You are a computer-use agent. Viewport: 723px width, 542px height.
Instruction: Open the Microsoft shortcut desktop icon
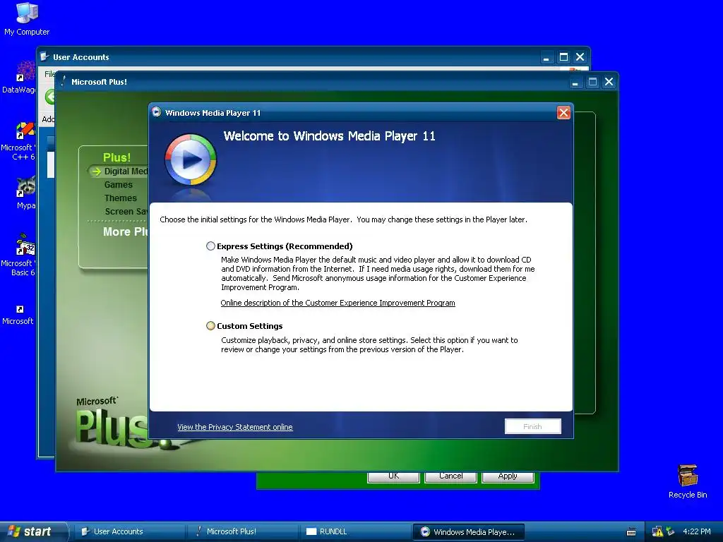[18, 315]
